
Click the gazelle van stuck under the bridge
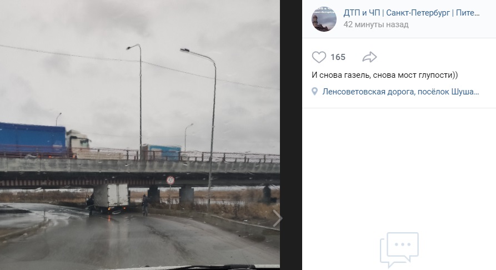click(x=111, y=198)
